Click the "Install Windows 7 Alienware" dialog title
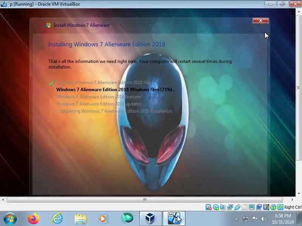The image size is (302, 226). (x=82, y=25)
